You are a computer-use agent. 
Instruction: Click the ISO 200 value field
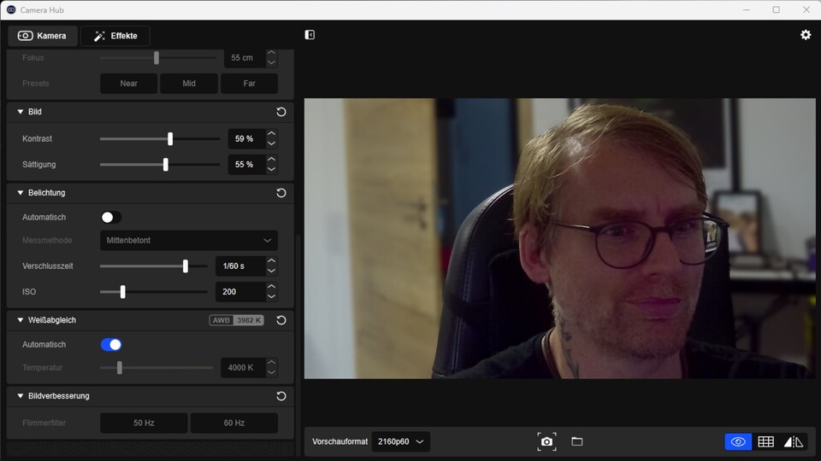tap(240, 292)
